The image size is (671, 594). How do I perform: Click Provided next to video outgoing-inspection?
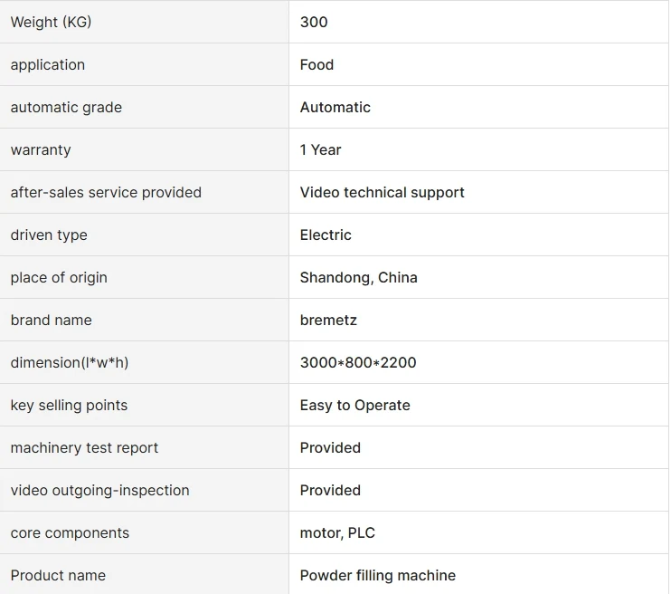330,490
